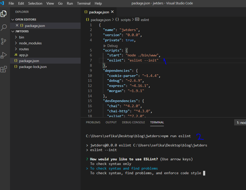Open the Go menu
246x190 pixels.
tap(60, 3)
